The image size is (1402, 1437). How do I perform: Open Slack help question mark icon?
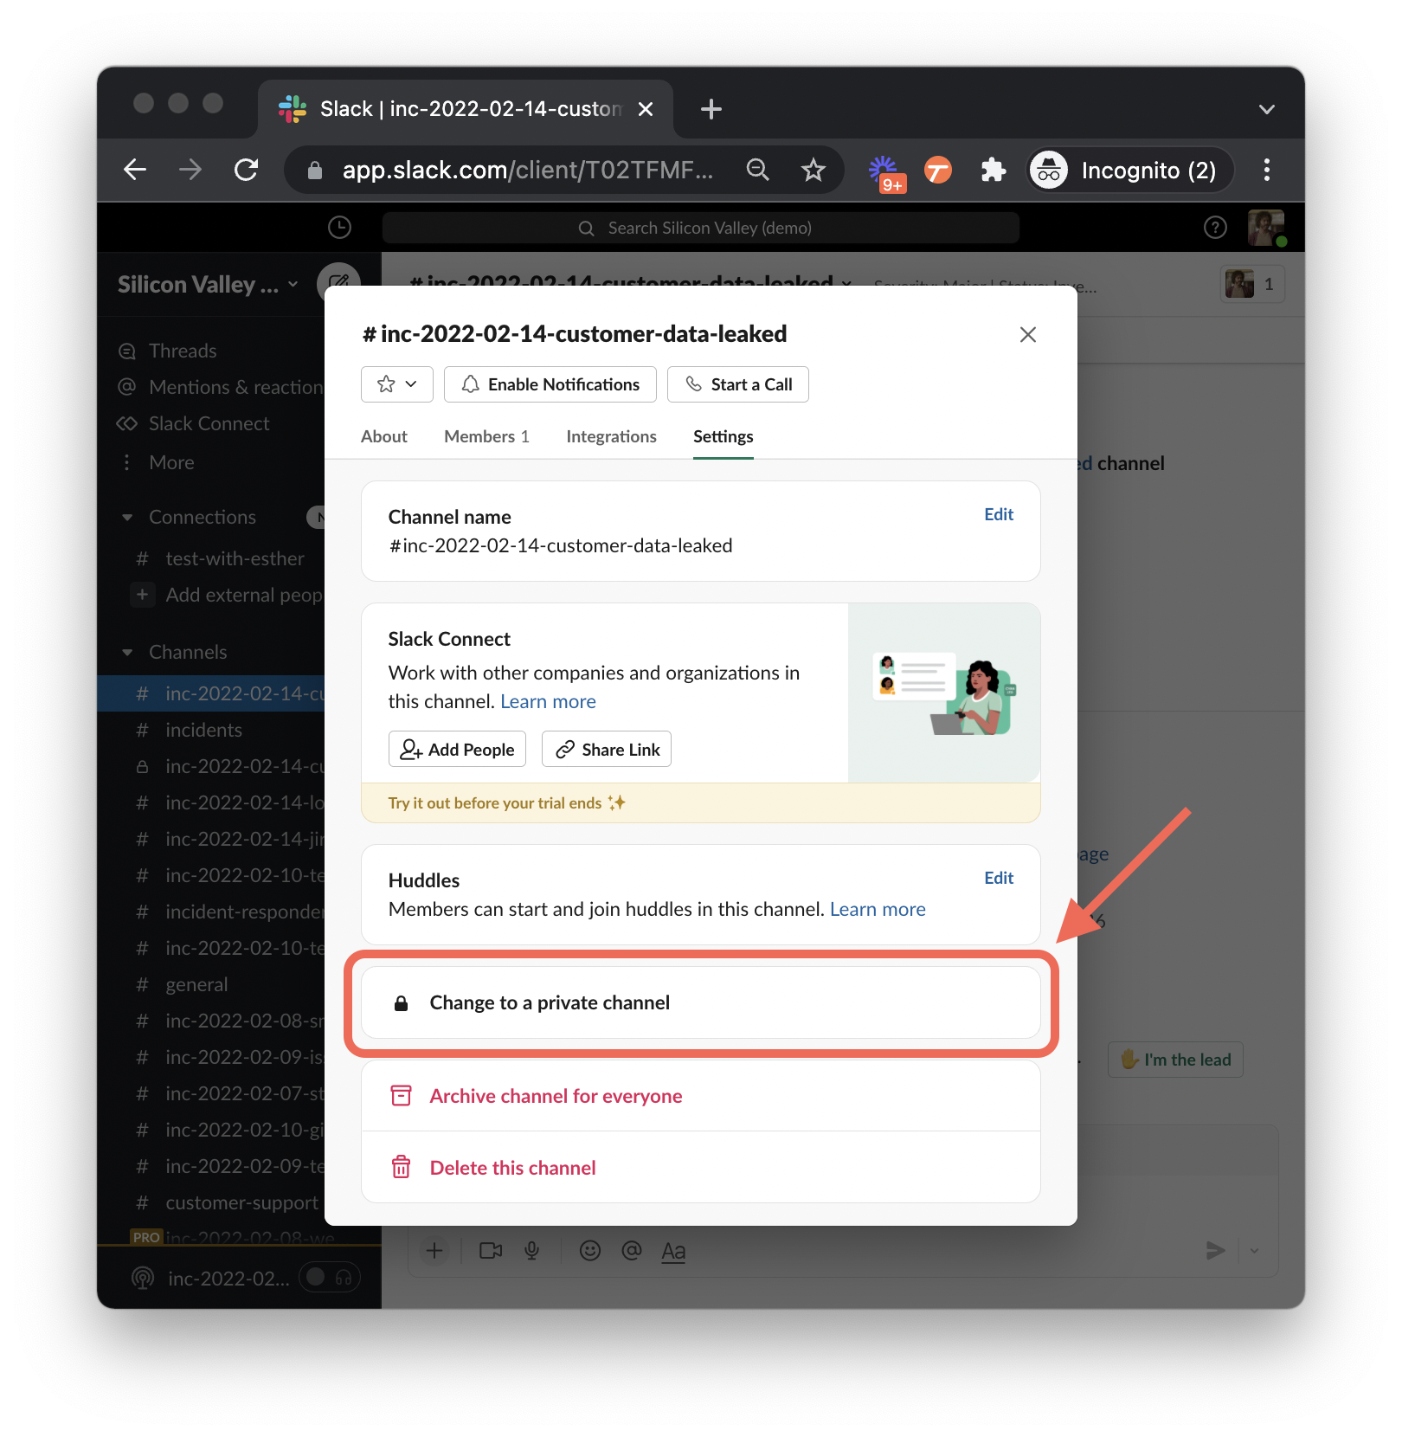point(1215,228)
